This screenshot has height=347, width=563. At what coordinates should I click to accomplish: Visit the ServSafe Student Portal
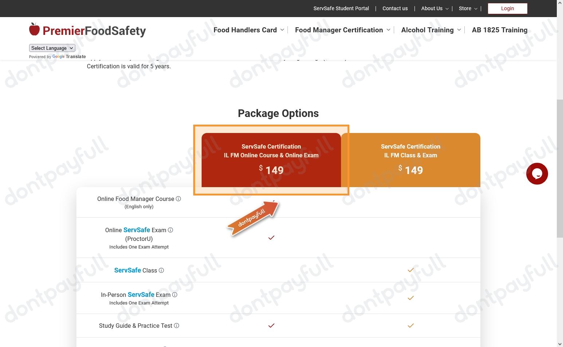(341, 8)
